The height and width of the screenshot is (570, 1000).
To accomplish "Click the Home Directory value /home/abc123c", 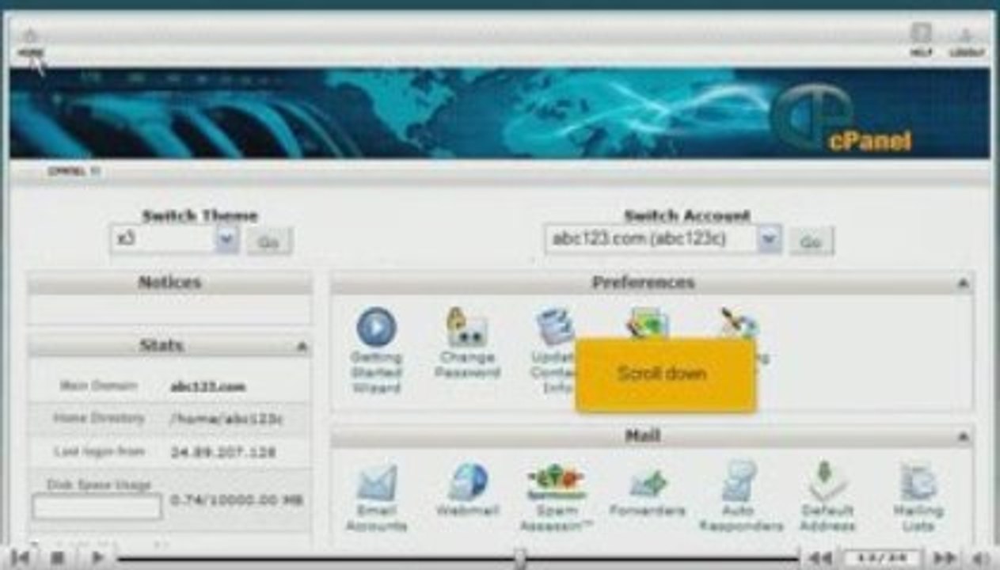I will 226,420.
